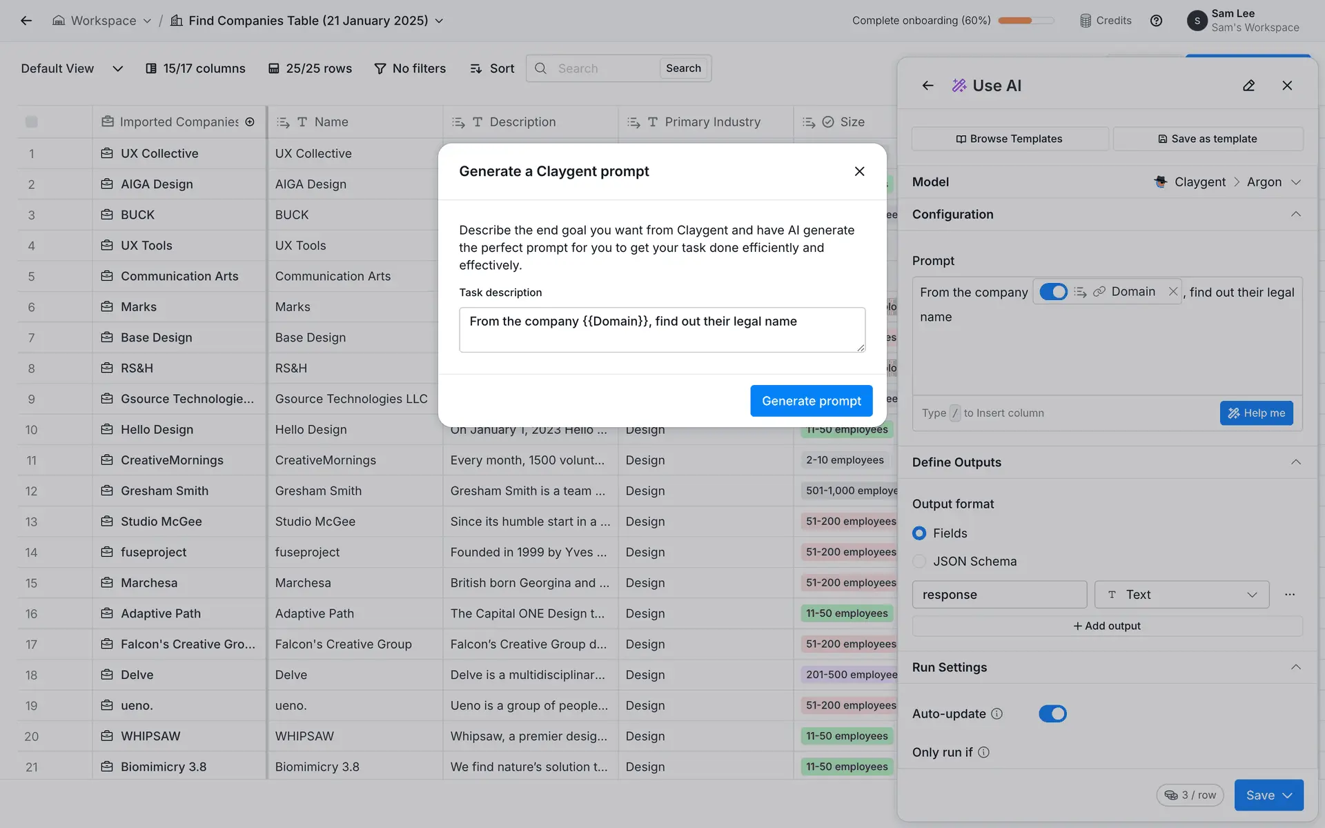Select the JSON Schema output format
1325x828 pixels.
pos(919,562)
